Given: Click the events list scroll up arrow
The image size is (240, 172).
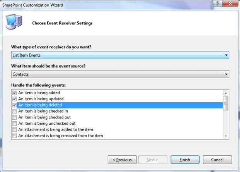Looking at the screenshot, I should pyautogui.click(x=226, y=93).
